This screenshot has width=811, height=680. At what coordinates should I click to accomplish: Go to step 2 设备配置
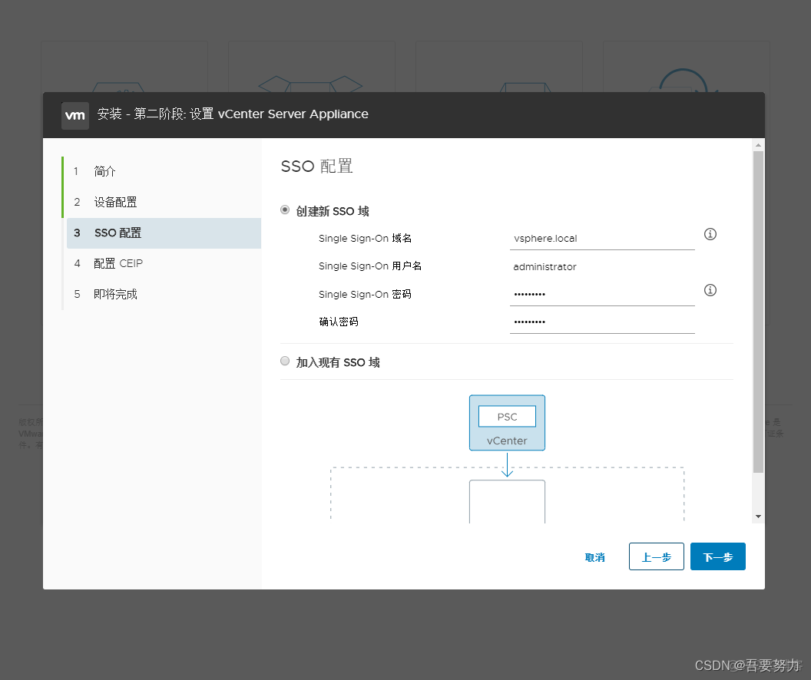tap(164, 202)
